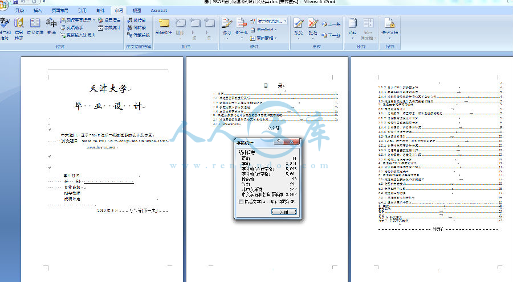
Task: Open the Mailings (邮件) ribbon tab
Action: [101, 10]
